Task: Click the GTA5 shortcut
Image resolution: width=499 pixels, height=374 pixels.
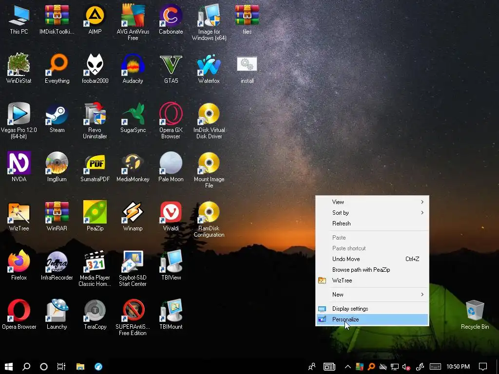Action: point(171,65)
